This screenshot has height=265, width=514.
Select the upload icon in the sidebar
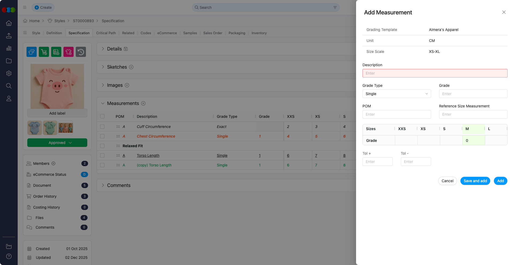pyautogui.click(x=9, y=36)
